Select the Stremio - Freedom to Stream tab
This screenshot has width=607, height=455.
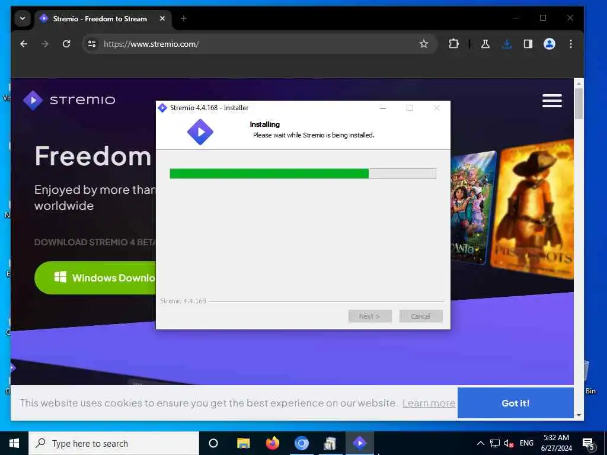[x=103, y=18]
